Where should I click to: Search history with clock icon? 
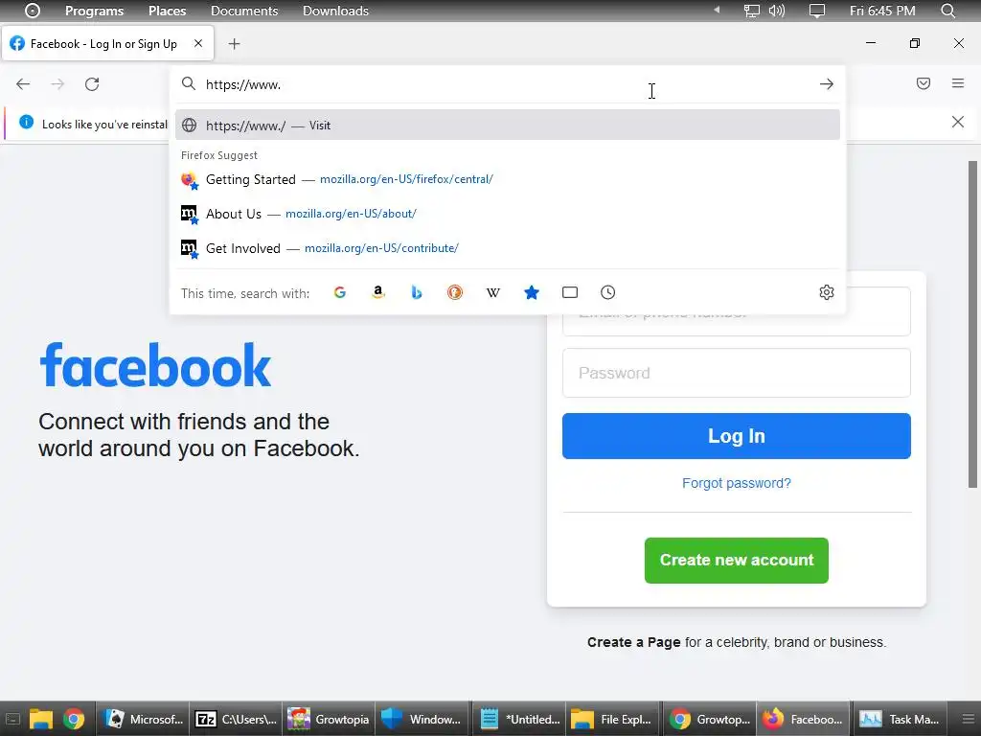[608, 292]
